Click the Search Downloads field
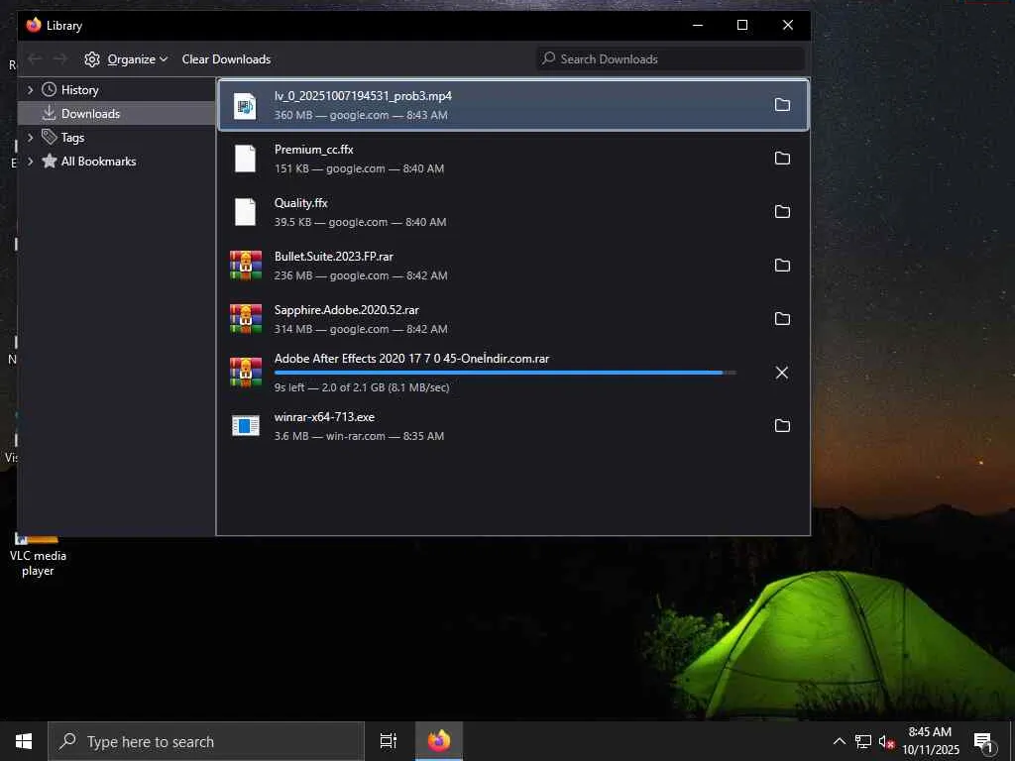Screen dimensions: 1015x761 [x=670, y=59]
